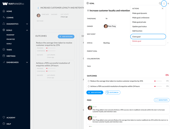Close the Actions menu popup
The image size is (172, 129).
click(162, 9)
